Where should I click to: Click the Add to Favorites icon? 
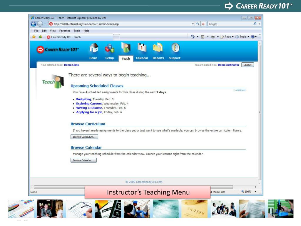(x=40, y=37)
